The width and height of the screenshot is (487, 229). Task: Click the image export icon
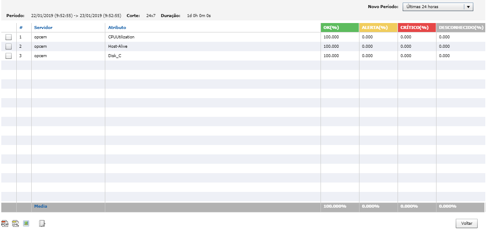tap(26, 223)
